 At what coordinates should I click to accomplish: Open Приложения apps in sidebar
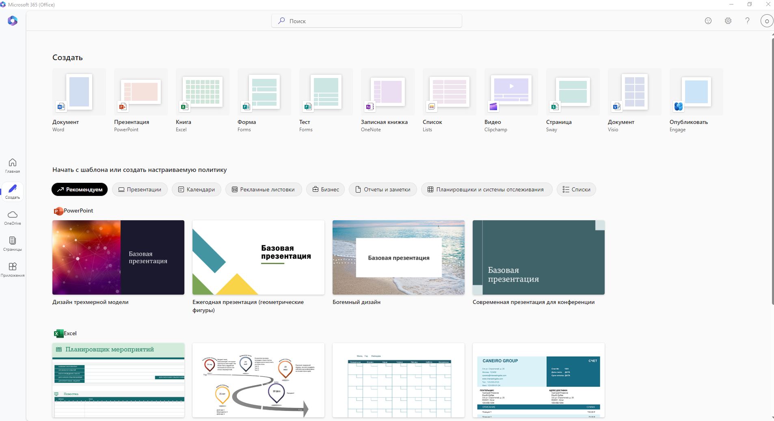(x=13, y=269)
